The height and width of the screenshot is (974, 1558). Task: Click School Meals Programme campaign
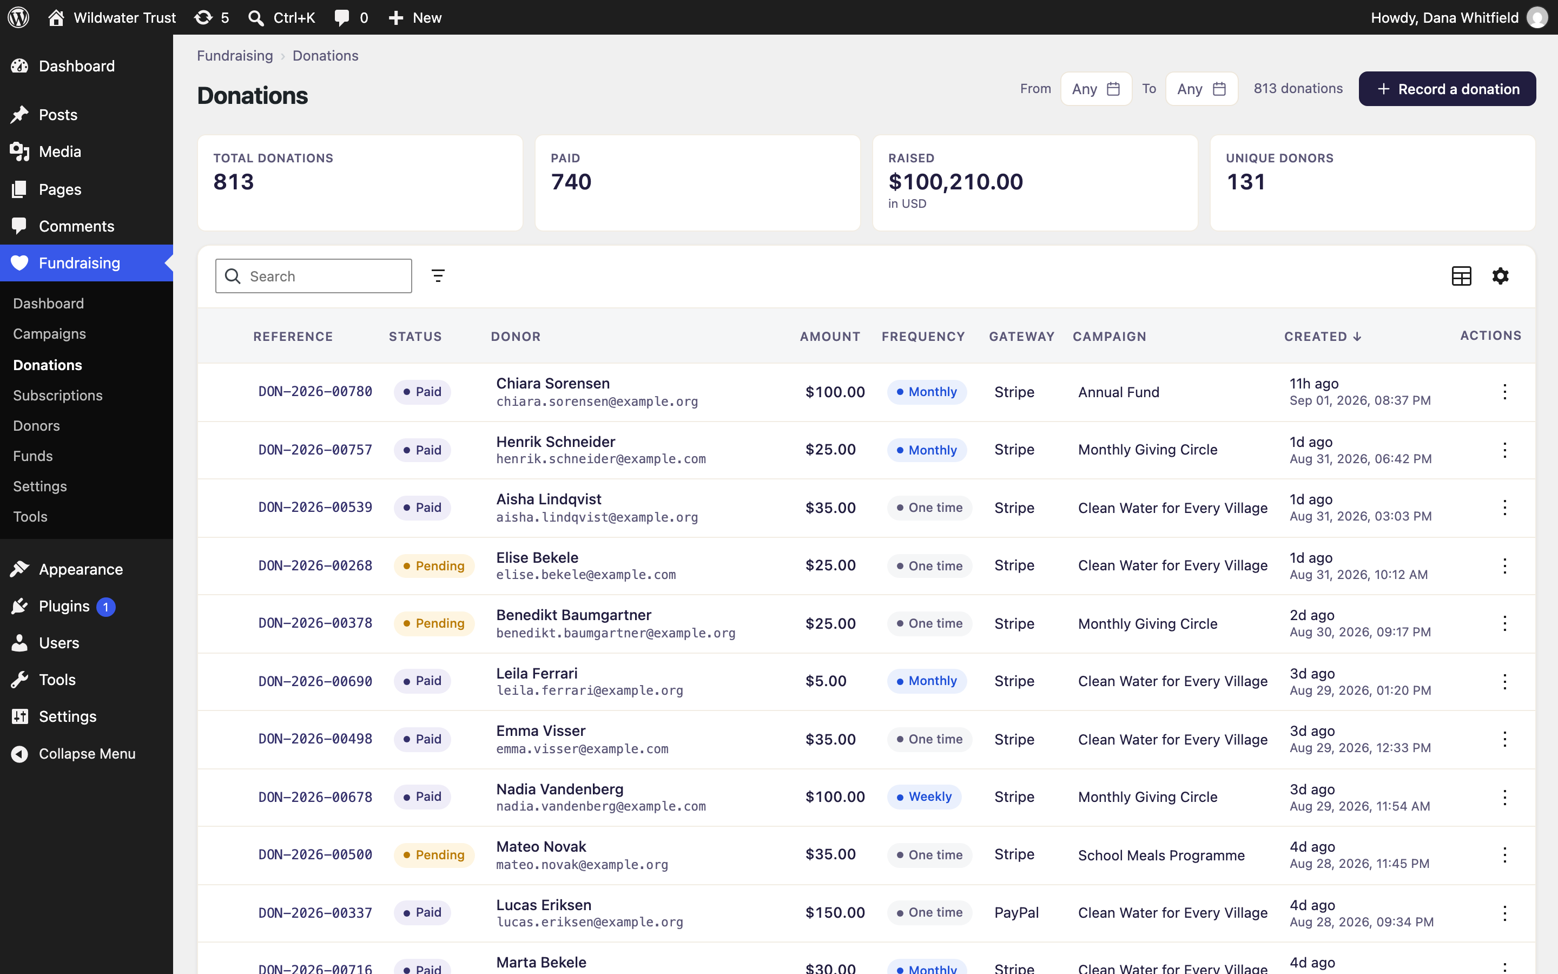1161,855
